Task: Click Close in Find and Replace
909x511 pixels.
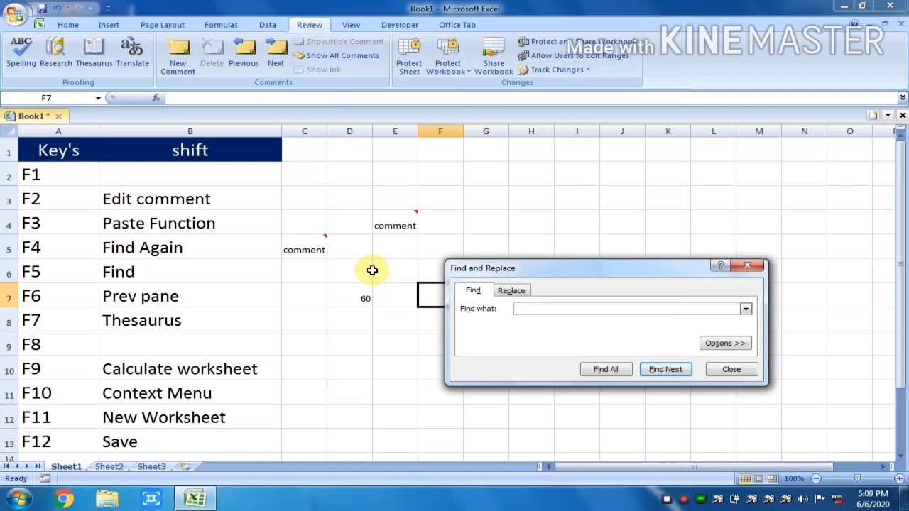Action: pos(731,369)
